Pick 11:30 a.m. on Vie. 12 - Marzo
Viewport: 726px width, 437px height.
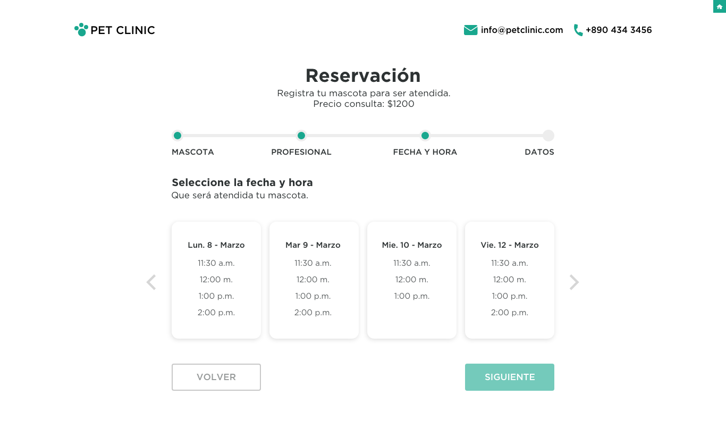coord(510,263)
